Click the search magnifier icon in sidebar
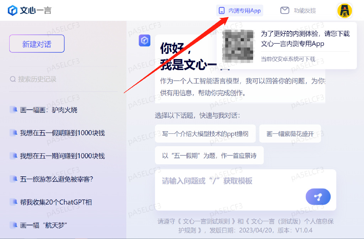The image size is (364, 239). [13, 79]
